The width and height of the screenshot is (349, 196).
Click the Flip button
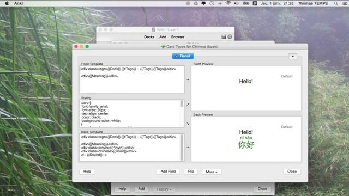click(x=191, y=171)
